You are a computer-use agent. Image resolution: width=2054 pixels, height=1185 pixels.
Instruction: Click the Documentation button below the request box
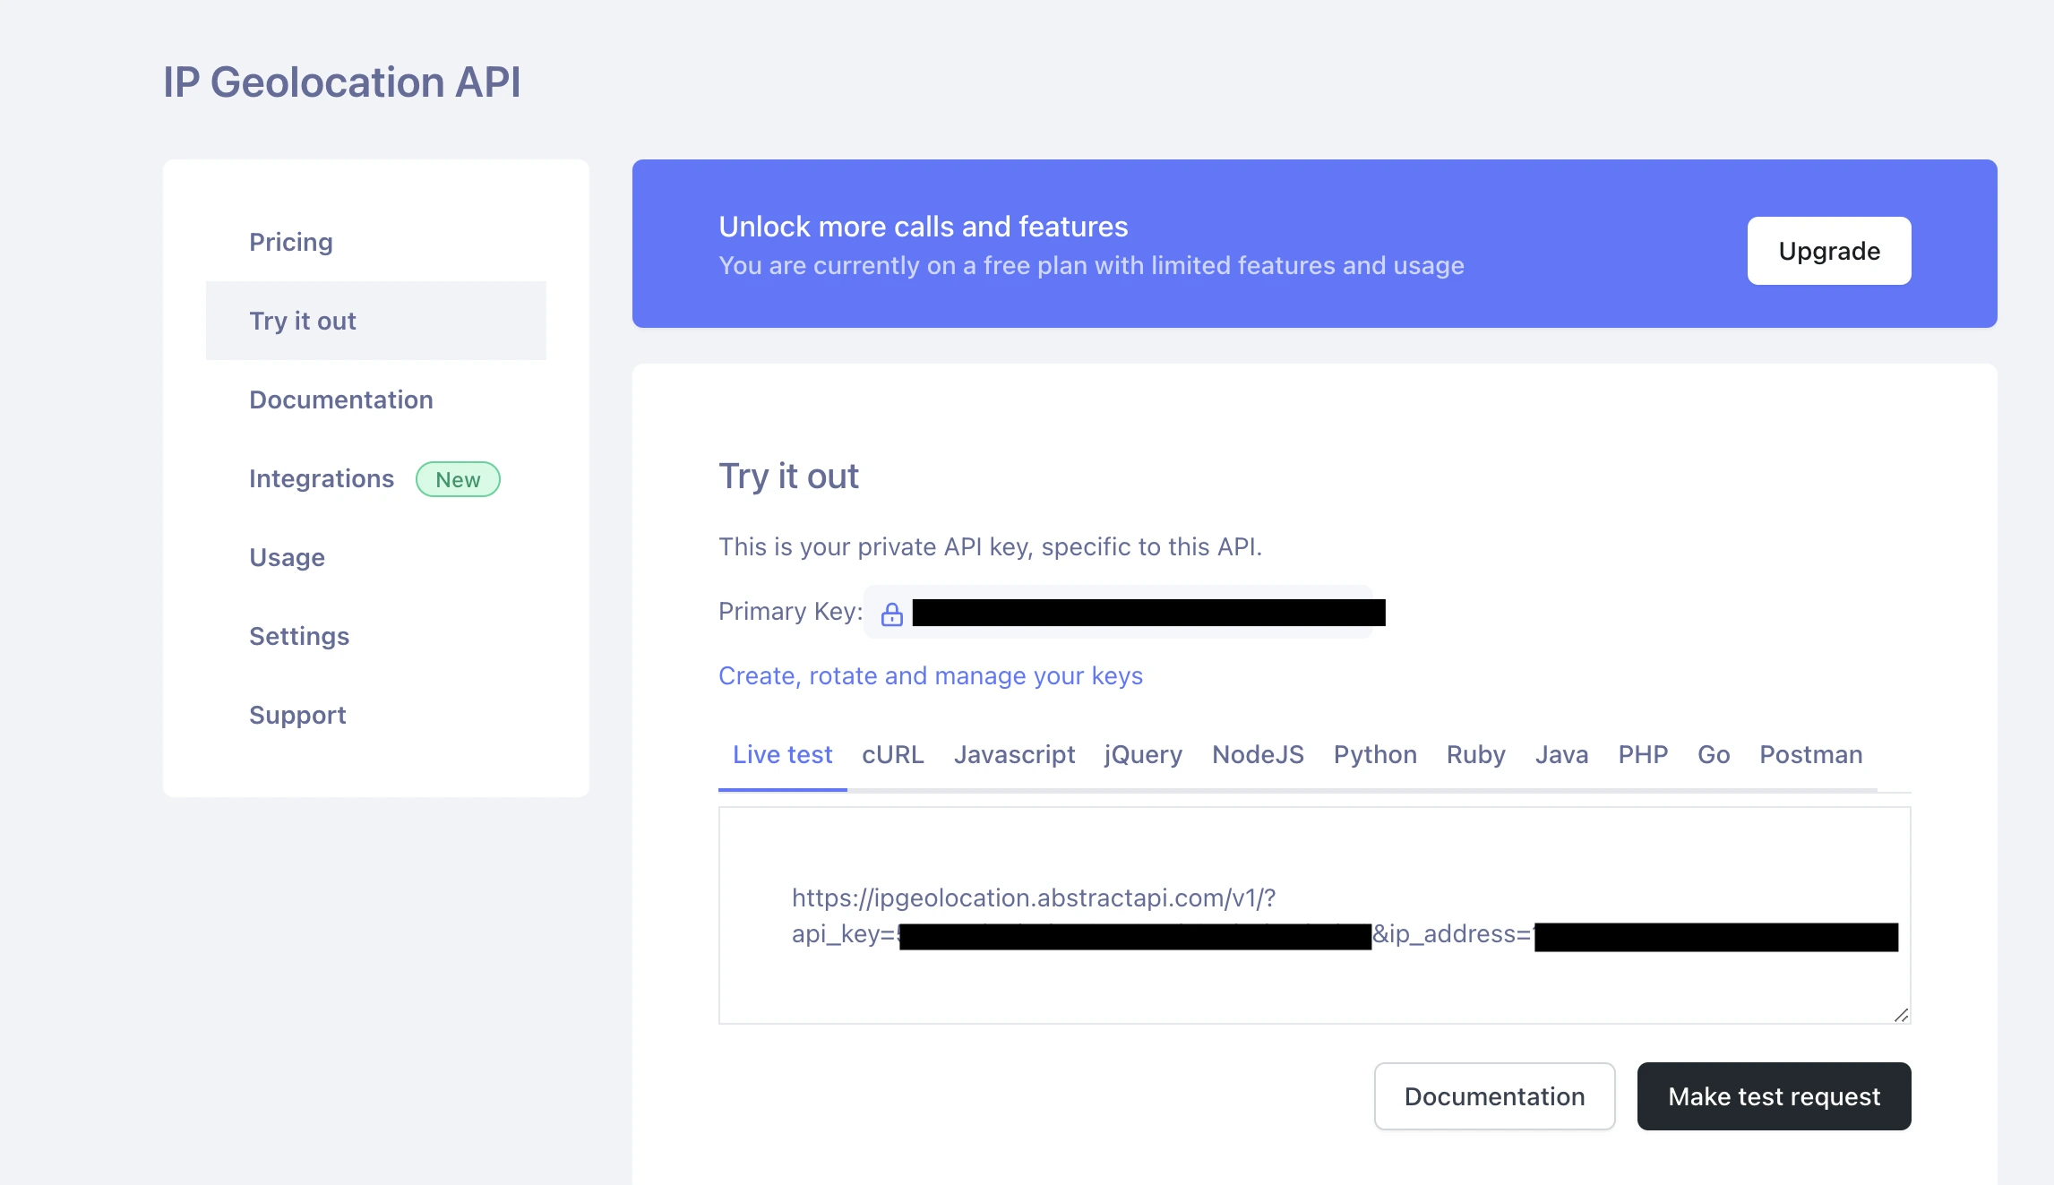1494,1096
